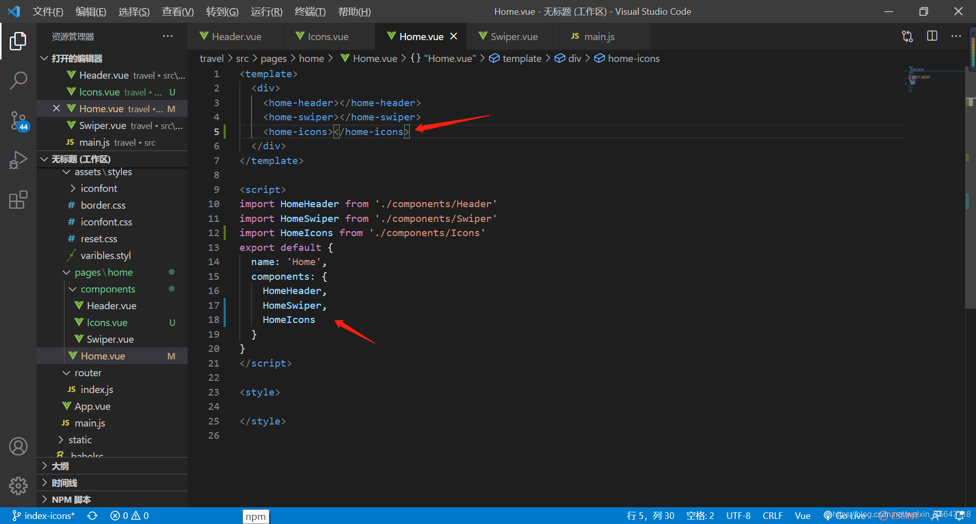The width and height of the screenshot is (976, 524).
Task: Collapse the 打开的编辑器 section
Action: click(112, 58)
